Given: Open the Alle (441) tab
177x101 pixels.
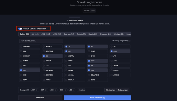Looking at the screenshot, I should point(35,34).
